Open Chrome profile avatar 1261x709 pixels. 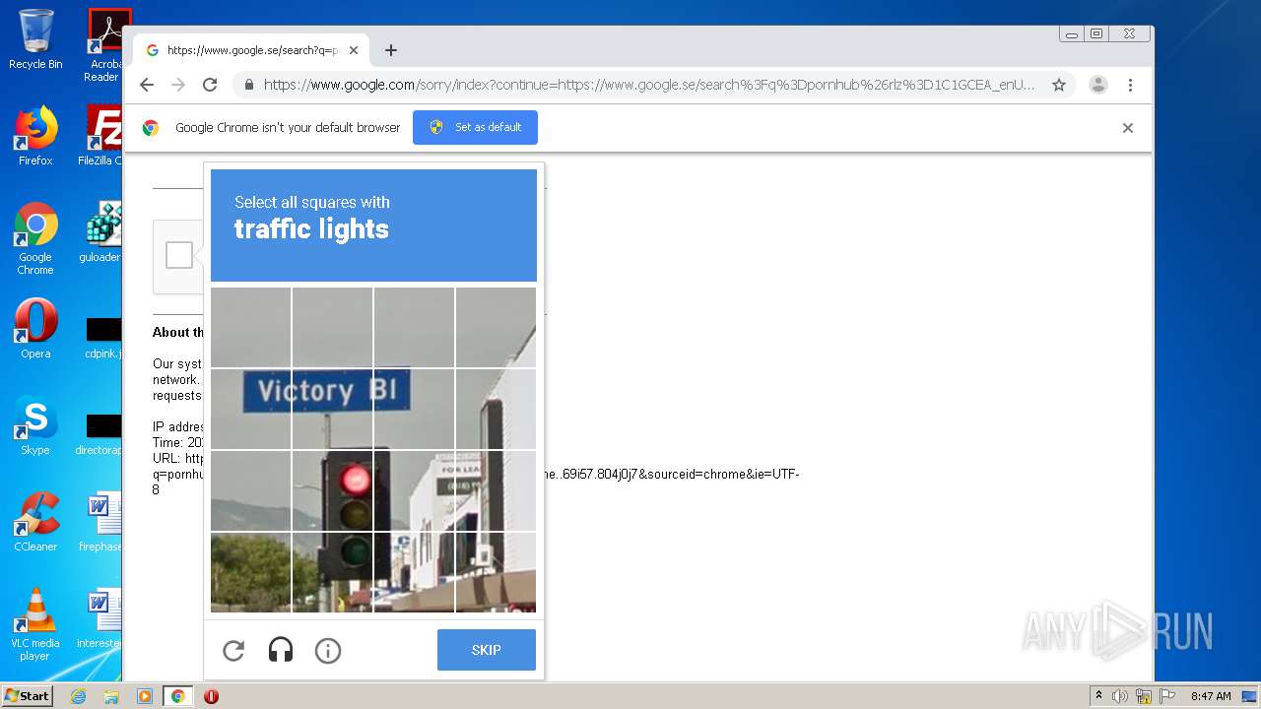point(1098,85)
